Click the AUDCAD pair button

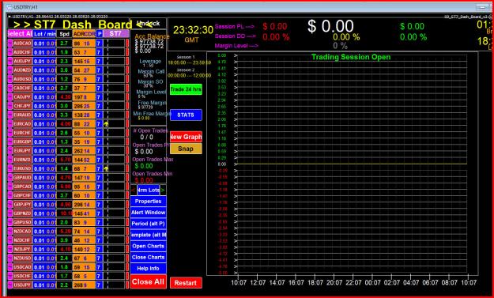pos(22,43)
